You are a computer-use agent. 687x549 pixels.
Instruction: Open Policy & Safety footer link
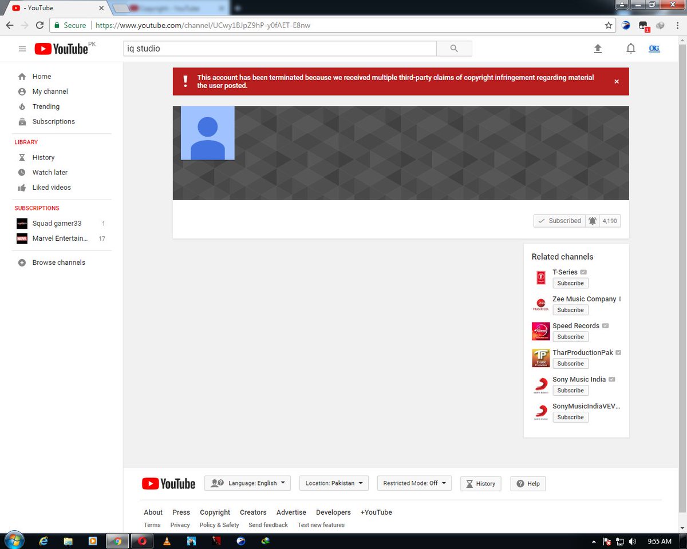219,525
